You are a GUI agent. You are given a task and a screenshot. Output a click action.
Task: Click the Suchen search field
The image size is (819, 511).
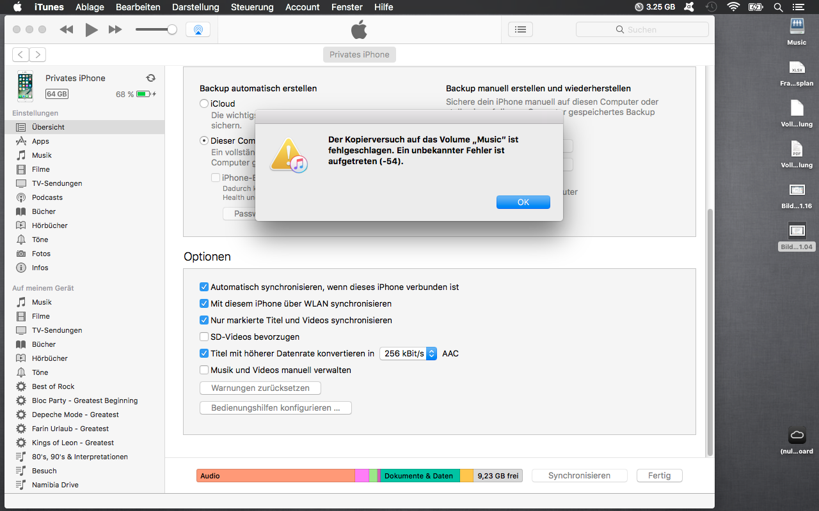click(642, 29)
